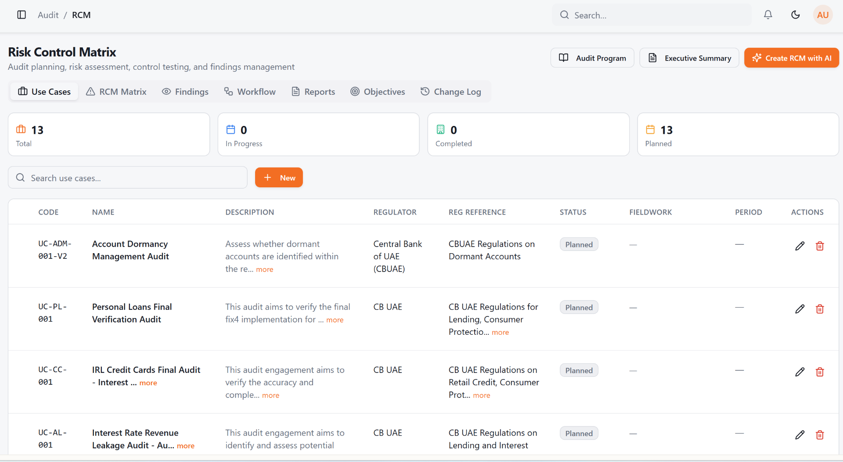
Task: Click the REG REFERENCE column header
Action: (x=477, y=212)
